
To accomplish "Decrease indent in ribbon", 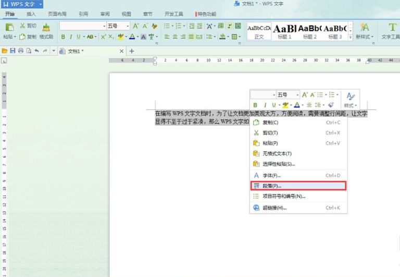I will pyautogui.click(x=192, y=26).
